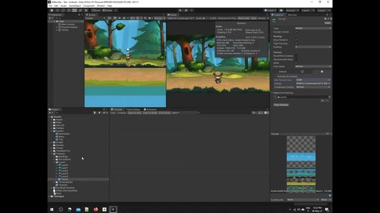The width and height of the screenshot is (380, 213).
Task: Click the Project search-by-label icon
Action: pyautogui.click(x=99, y=113)
